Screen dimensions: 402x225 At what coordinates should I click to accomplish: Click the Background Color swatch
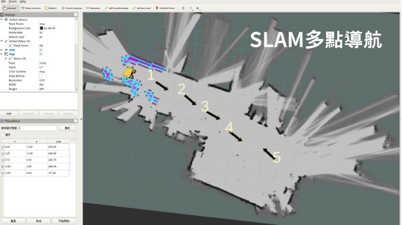41,28
